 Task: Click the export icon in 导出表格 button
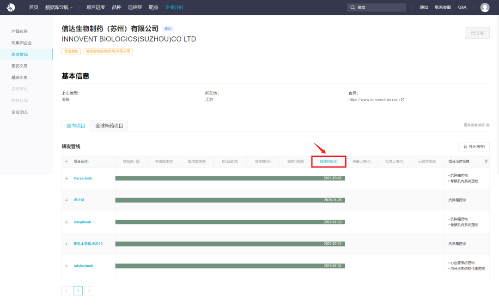pyautogui.click(x=465, y=146)
